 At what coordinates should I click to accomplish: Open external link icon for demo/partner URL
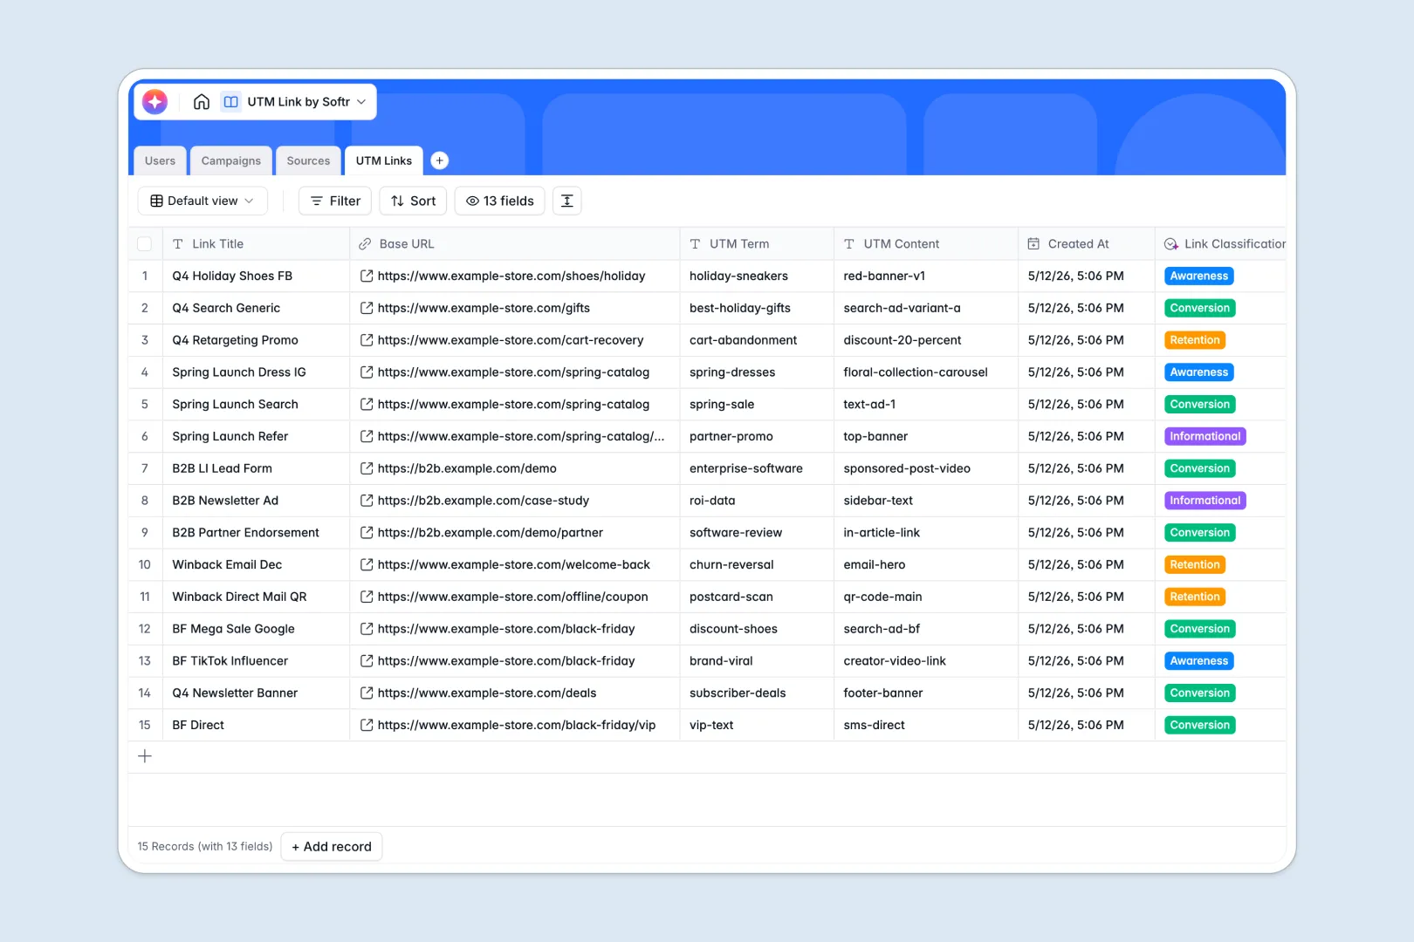tap(367, 532)
